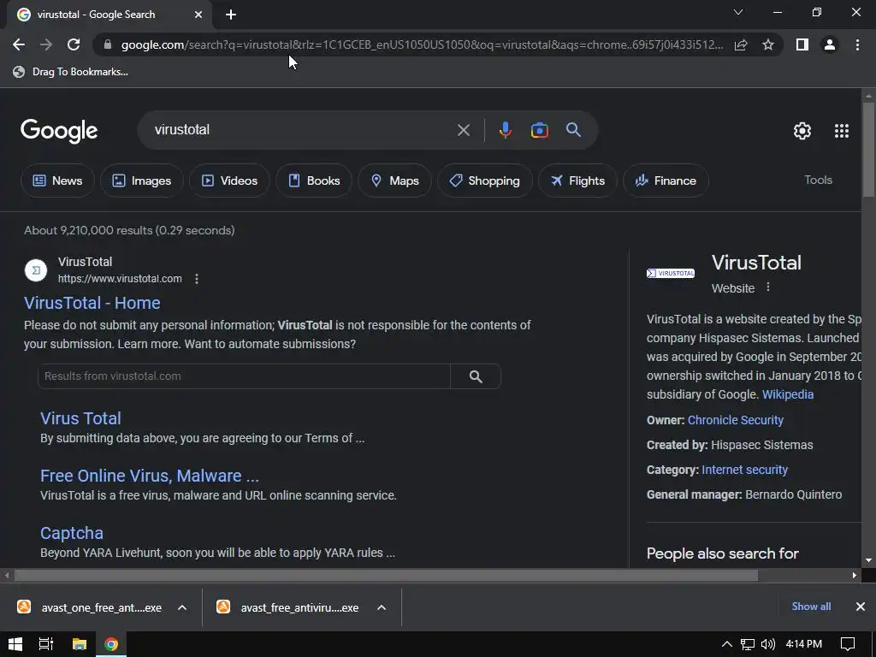Screen dimensions: 876x657
Task: Open the volume control in system tray
Action: pos(768,644)
